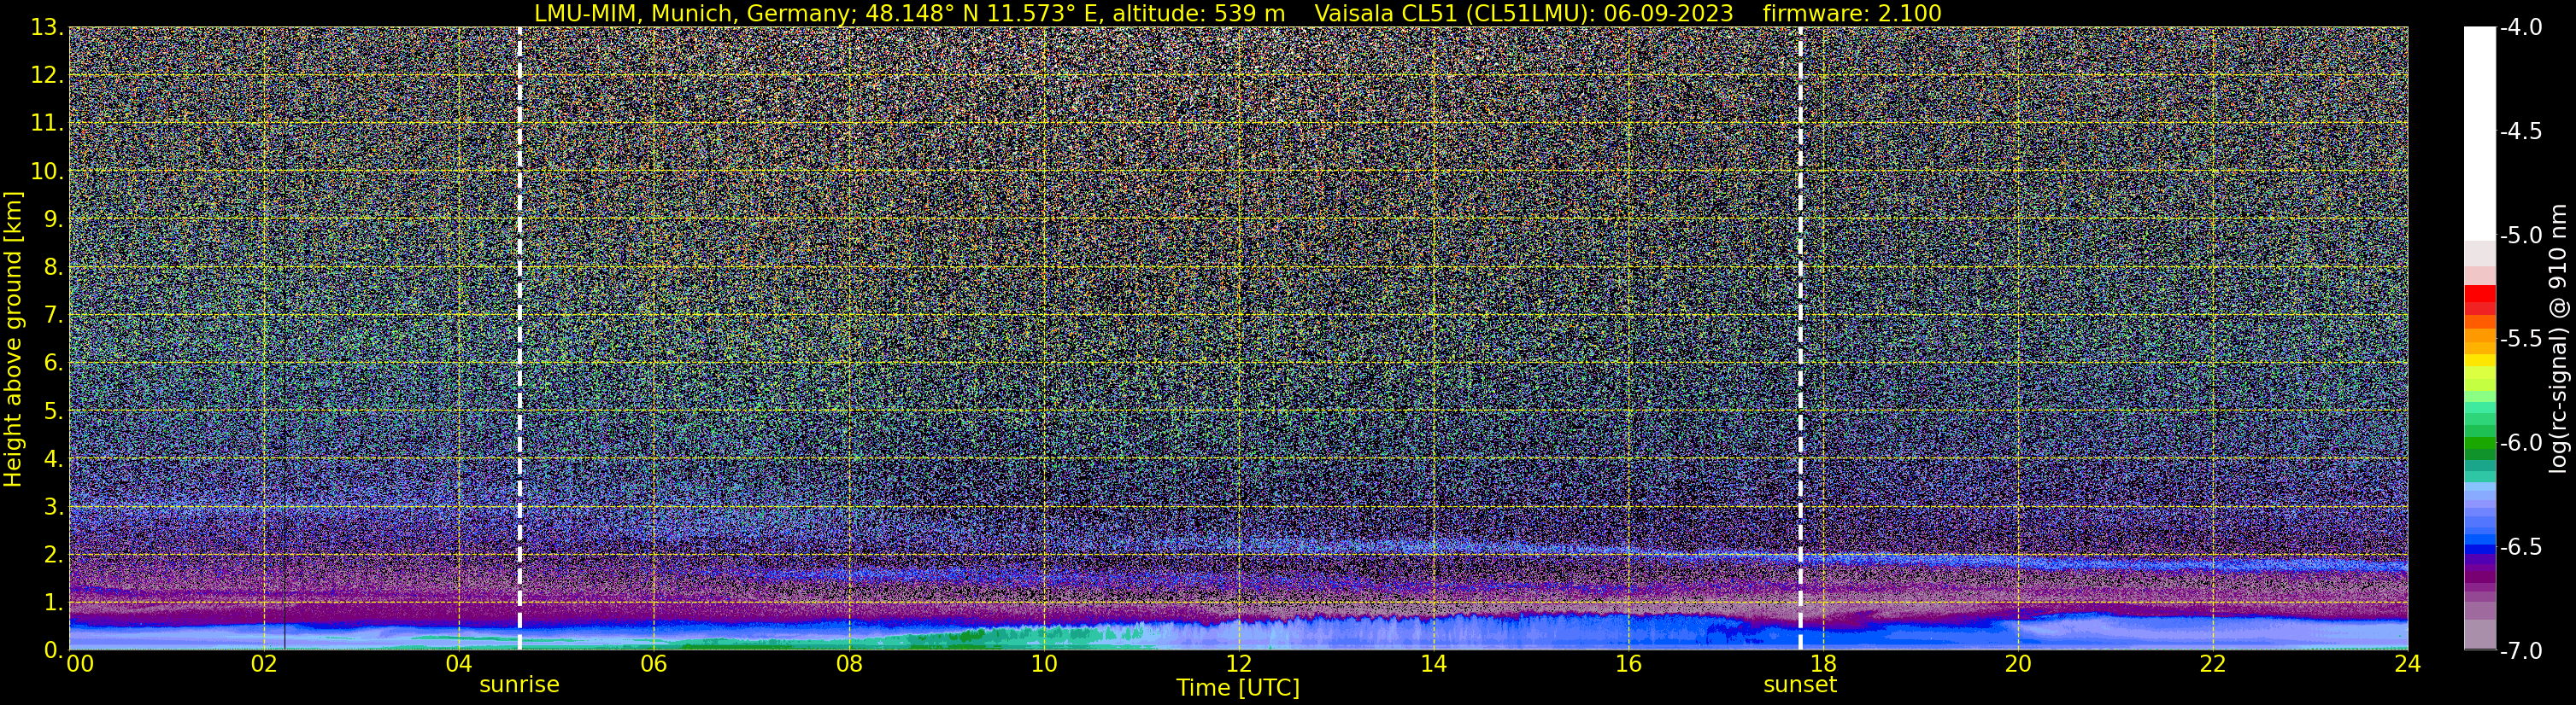Click the 'log(rc-signal) @ 910 nm' colorbar label
This screenshot has height=705, width=2576.
[x=2559, y=337]
